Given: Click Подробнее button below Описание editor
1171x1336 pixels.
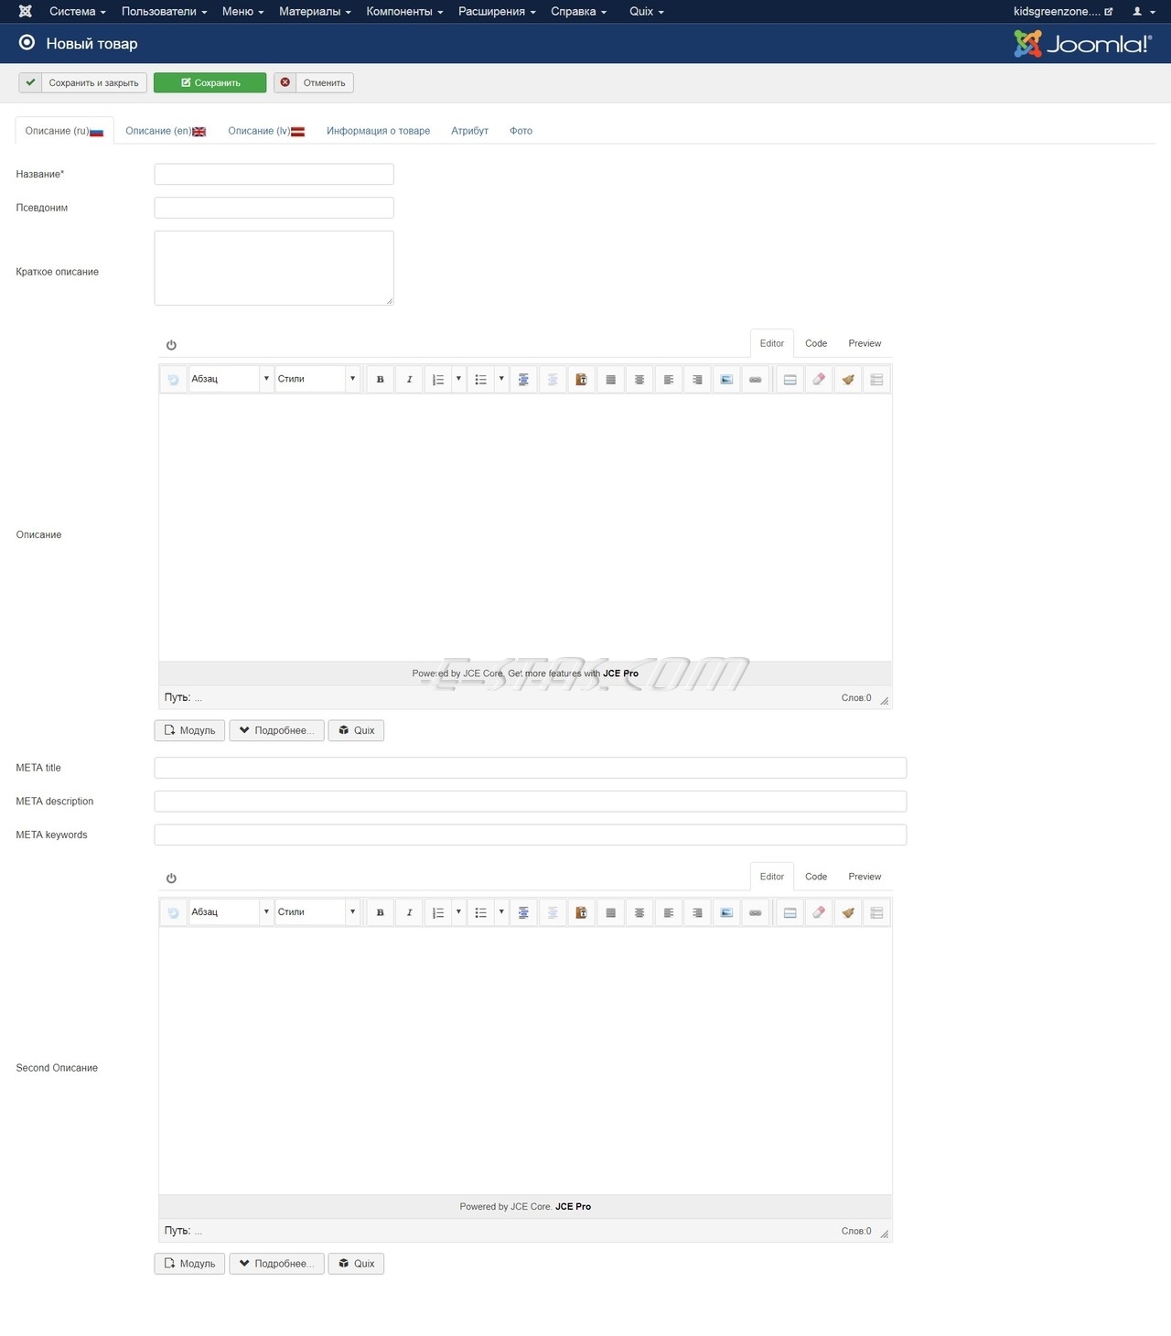Looking at the screenshot, I should tap(276, 730).
